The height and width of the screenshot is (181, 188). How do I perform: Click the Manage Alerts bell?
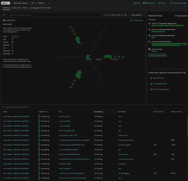131,20
